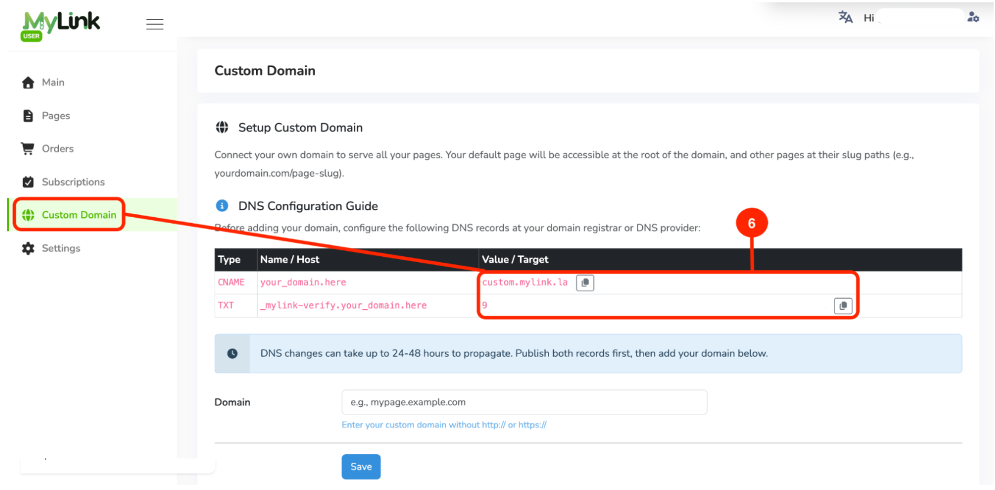This screenshot has width=995, height=490.
Task: Click the Settings gear icon
Action: coord(28,249)
